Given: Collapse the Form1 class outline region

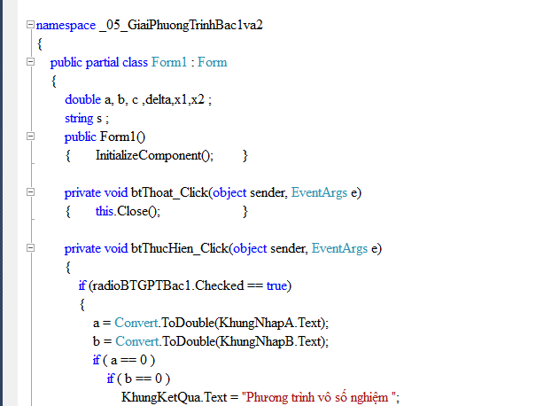Looking at the screenshot, I should [30, 62].
